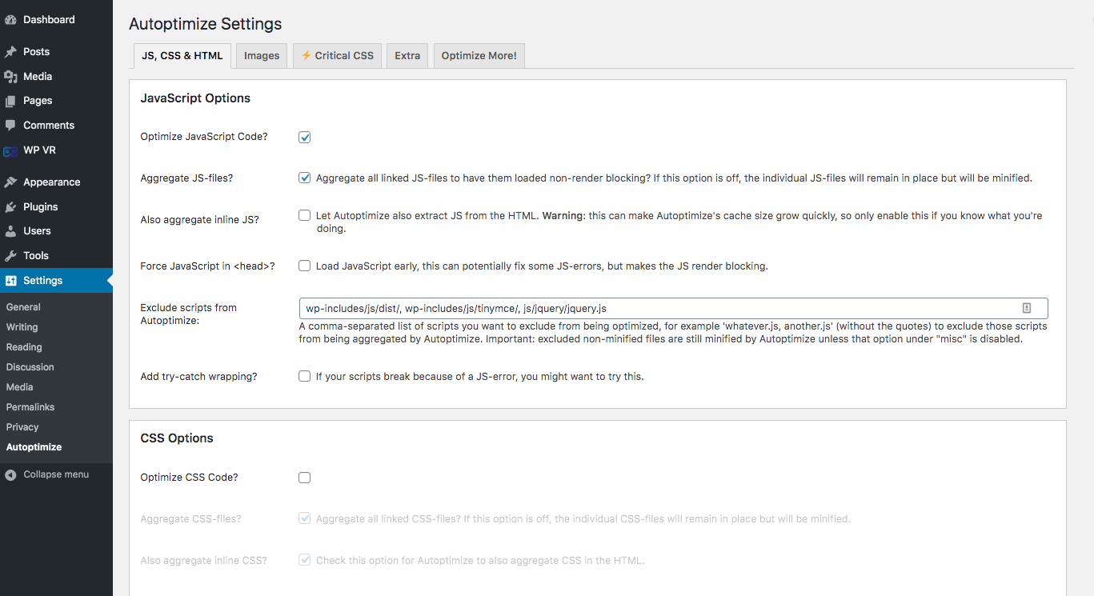The height and width of the screenshot is (596, 1094).
Task: Open Writing settings submenu link
Action: [22, 327]
